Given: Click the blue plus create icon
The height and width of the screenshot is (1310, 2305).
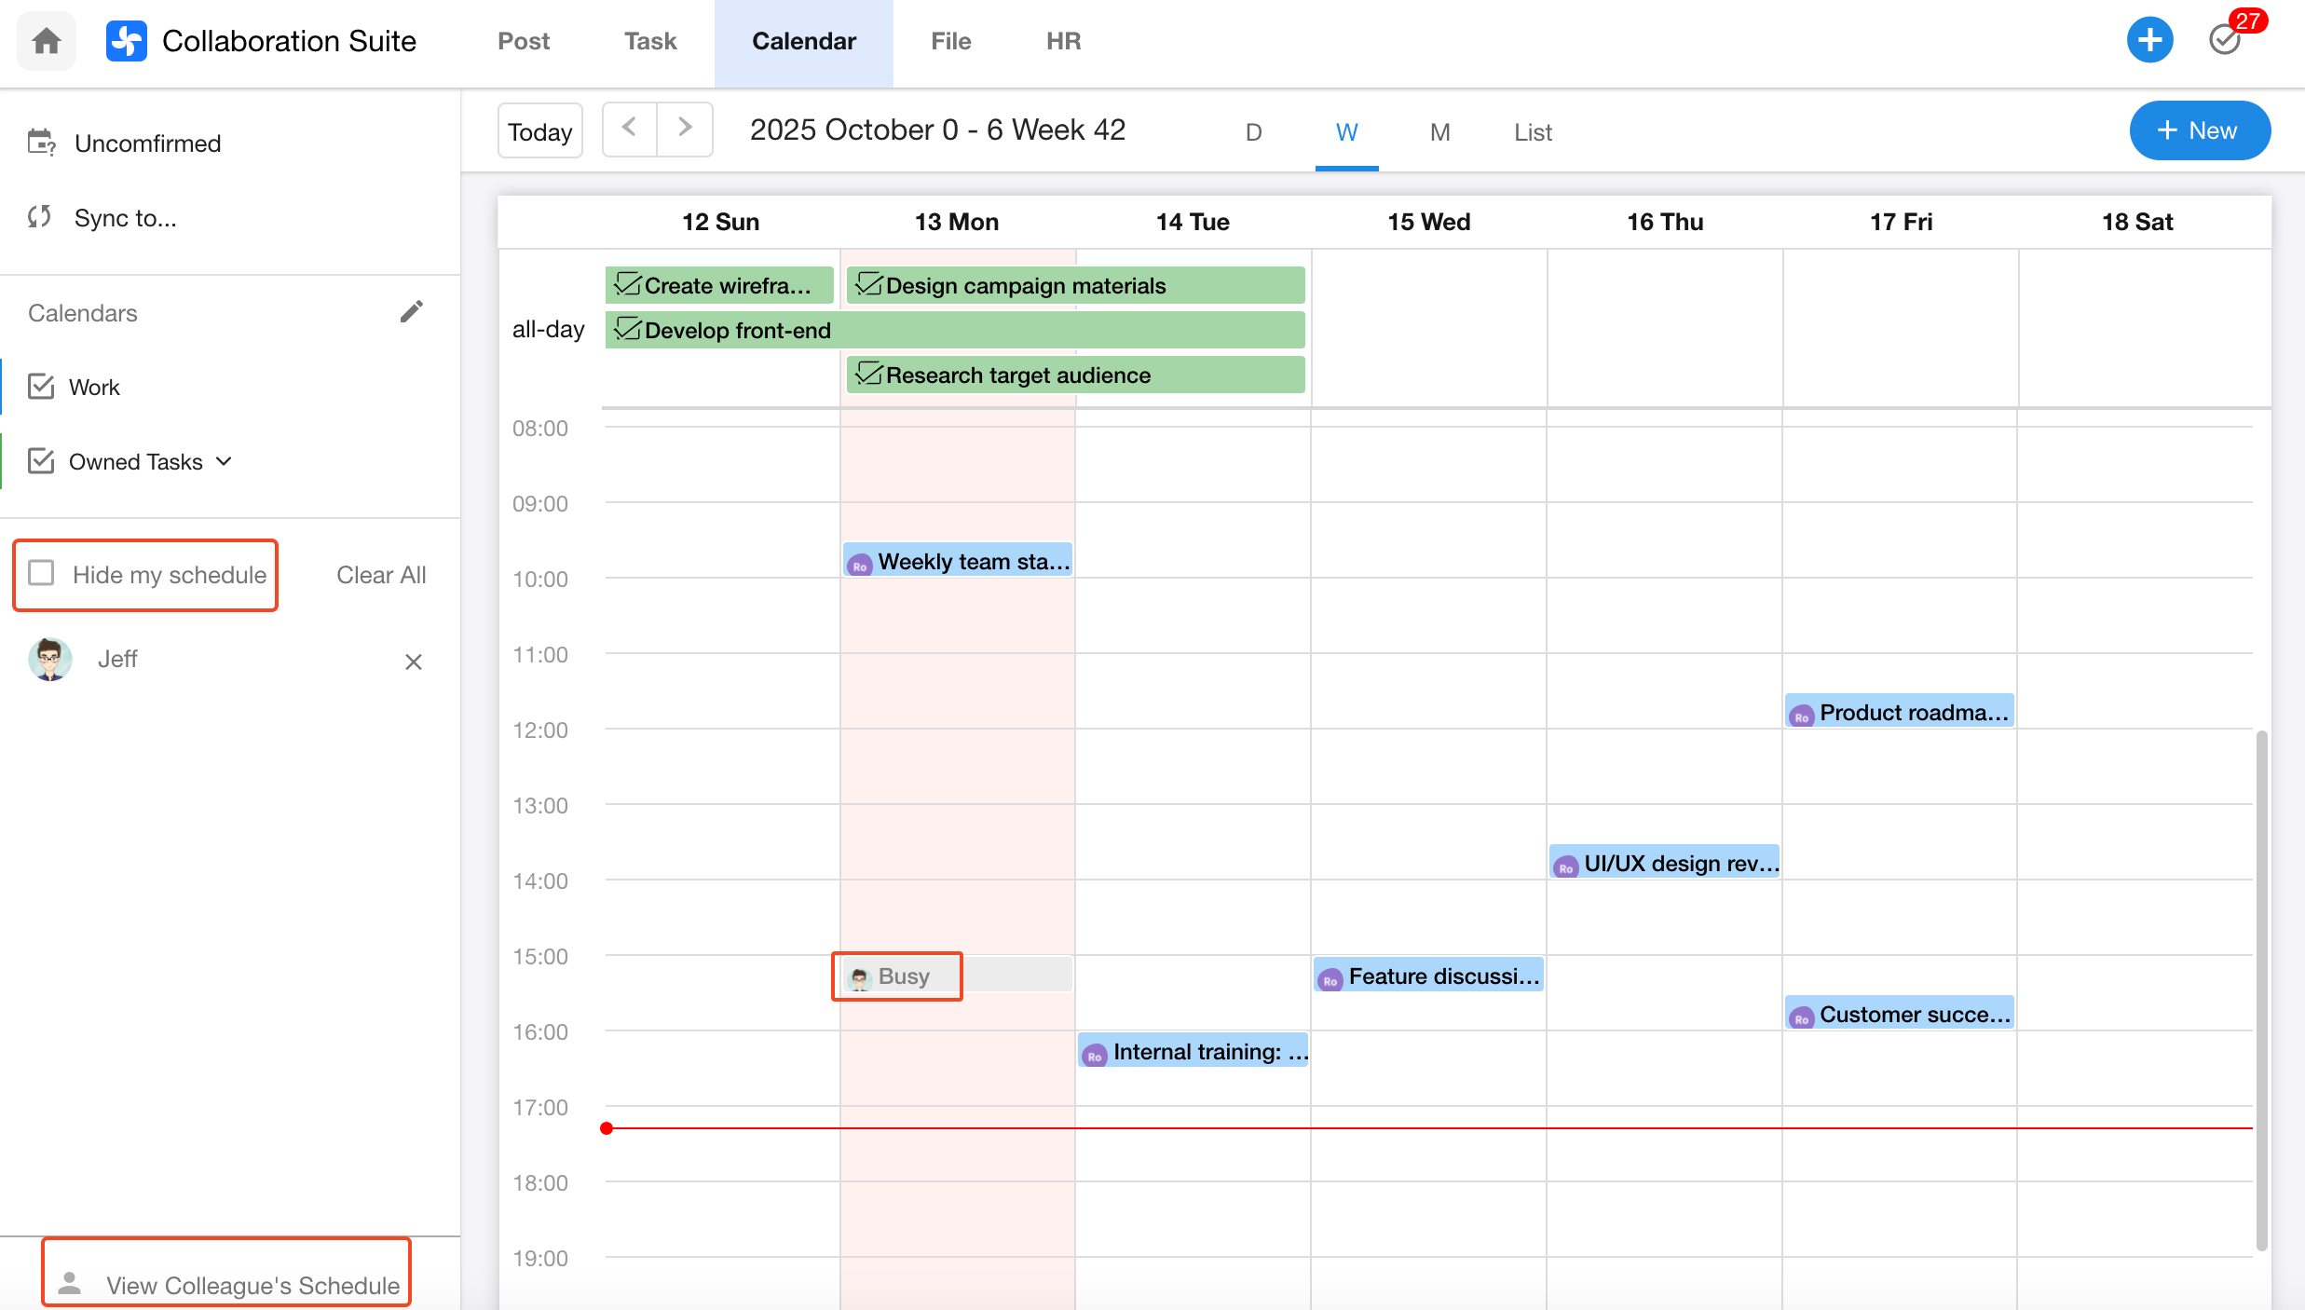Looking at the screenshot, I should point(2149,40).
